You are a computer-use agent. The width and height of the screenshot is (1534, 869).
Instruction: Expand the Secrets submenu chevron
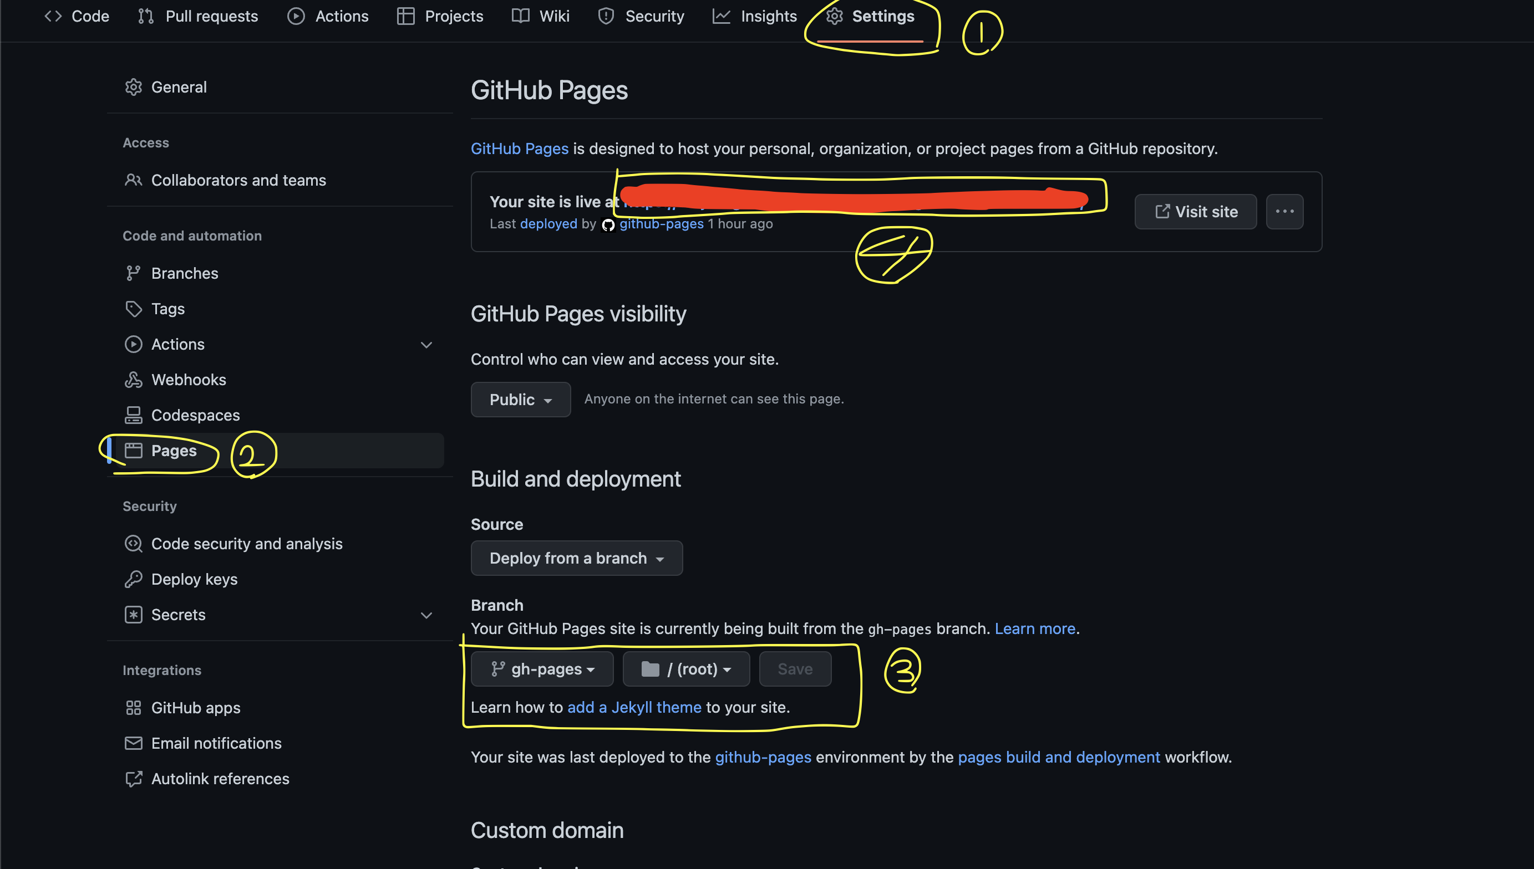426,615
